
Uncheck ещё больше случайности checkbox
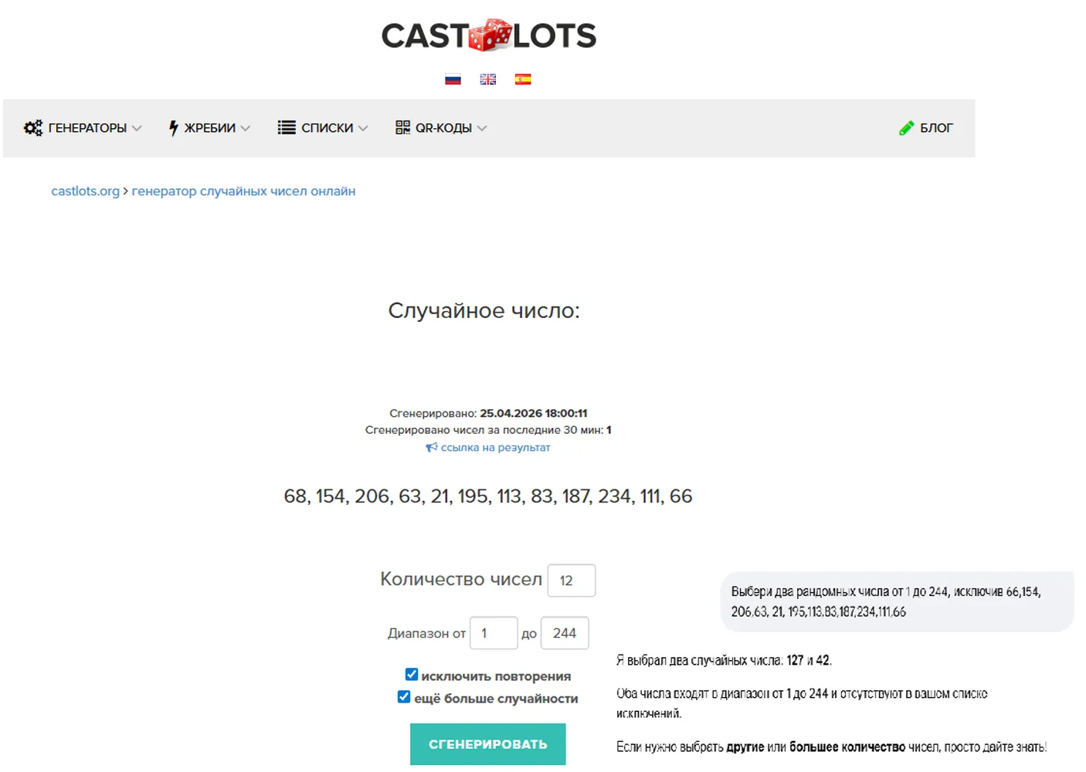[404, 697]
